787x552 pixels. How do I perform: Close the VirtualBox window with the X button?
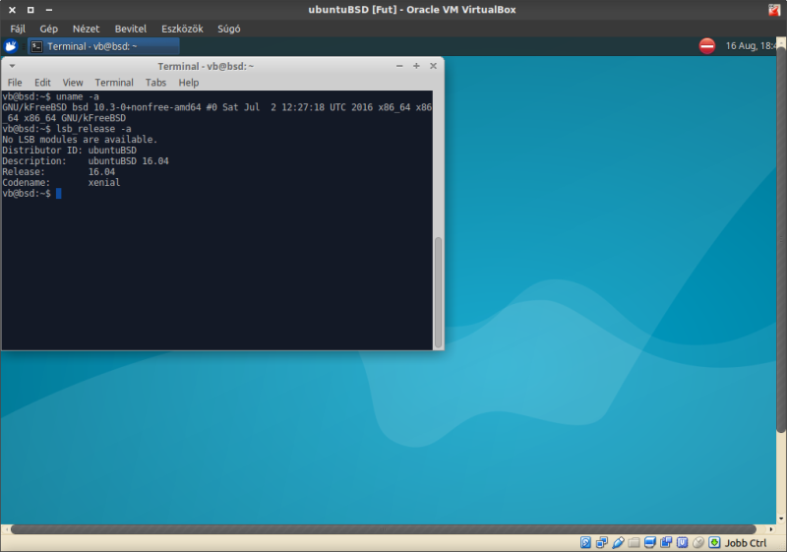coord(13,10)
